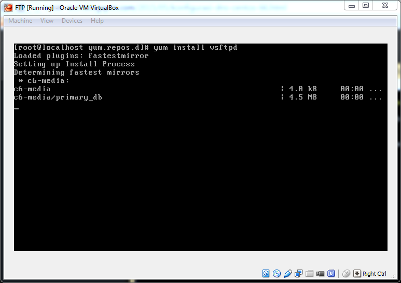The width and height of the screenshot is (401, 283).
Task: Restore down the VirtualBox window
Action: tap(366, 5)
